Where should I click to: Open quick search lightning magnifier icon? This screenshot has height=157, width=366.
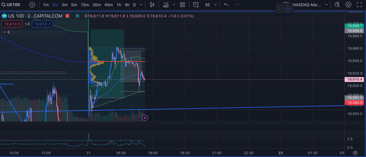click(x=337, y=5)
